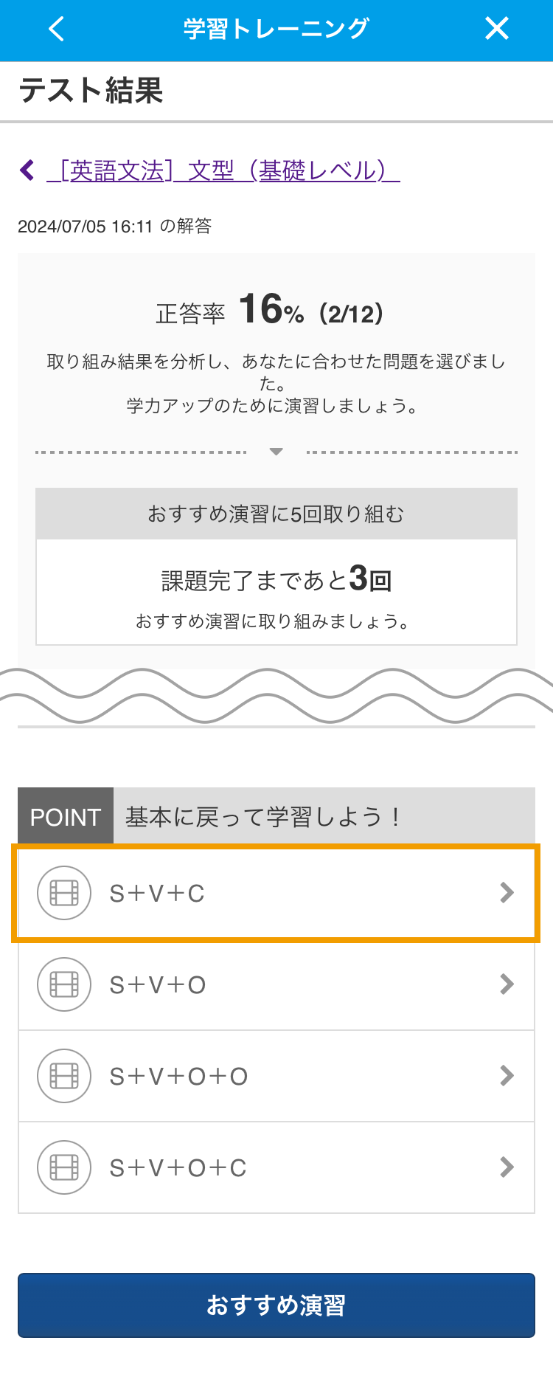
Task: Expand the S+V+C row chevron
Action: pyautogui.click(x=507, y=893)
